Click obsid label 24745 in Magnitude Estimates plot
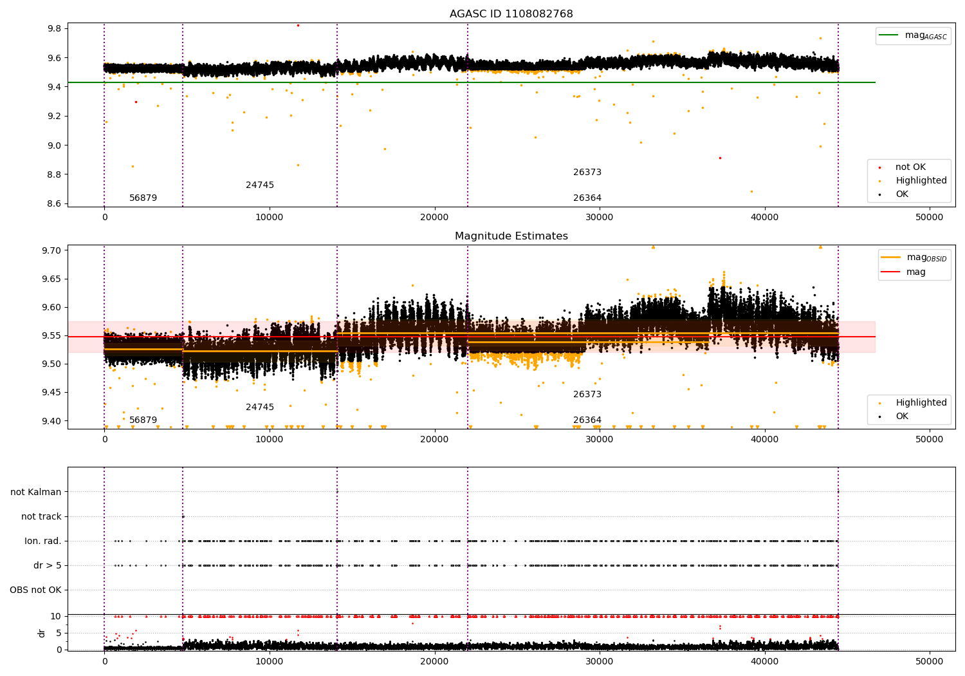The image size is (965, 676). pyautogui.click(x=260, y=408)
